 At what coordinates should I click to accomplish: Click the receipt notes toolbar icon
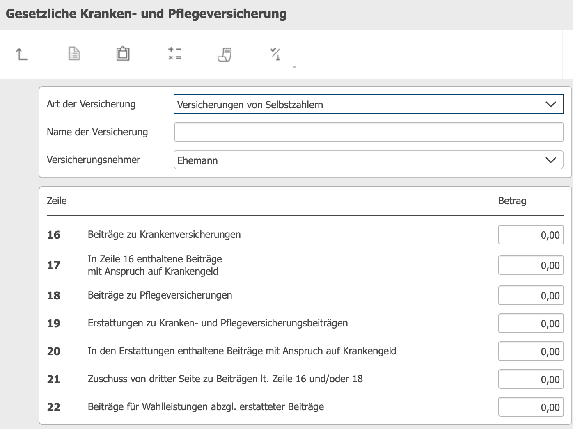pos(225,54)
